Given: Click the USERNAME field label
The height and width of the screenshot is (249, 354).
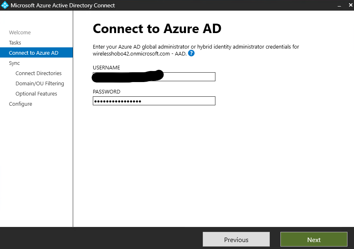Looking at the screenshot, I should (106, 68).
